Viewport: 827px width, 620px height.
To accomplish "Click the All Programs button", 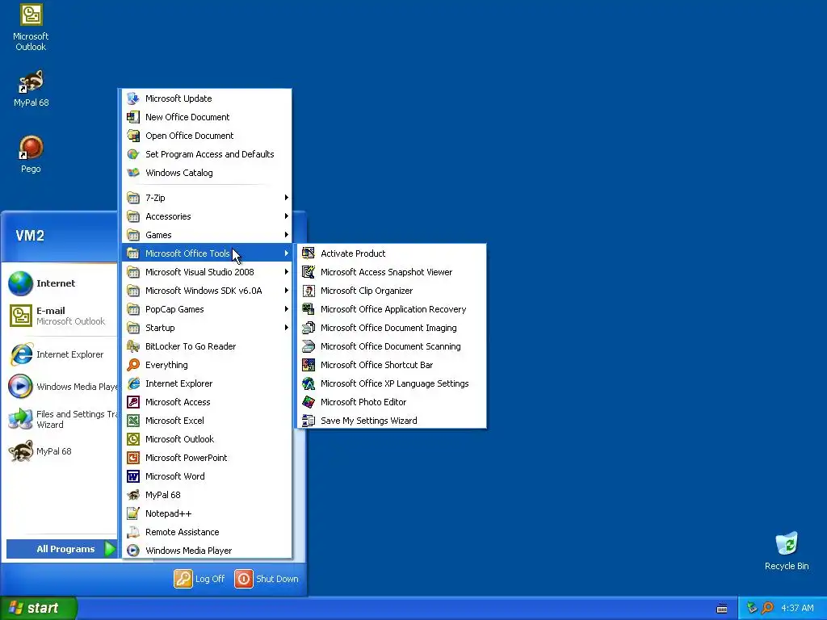I will coord(61,549).
